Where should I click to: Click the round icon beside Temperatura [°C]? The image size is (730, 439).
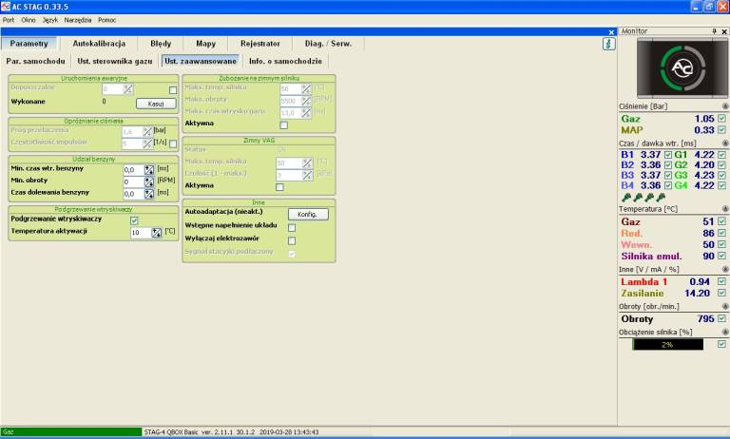point(725,209)
